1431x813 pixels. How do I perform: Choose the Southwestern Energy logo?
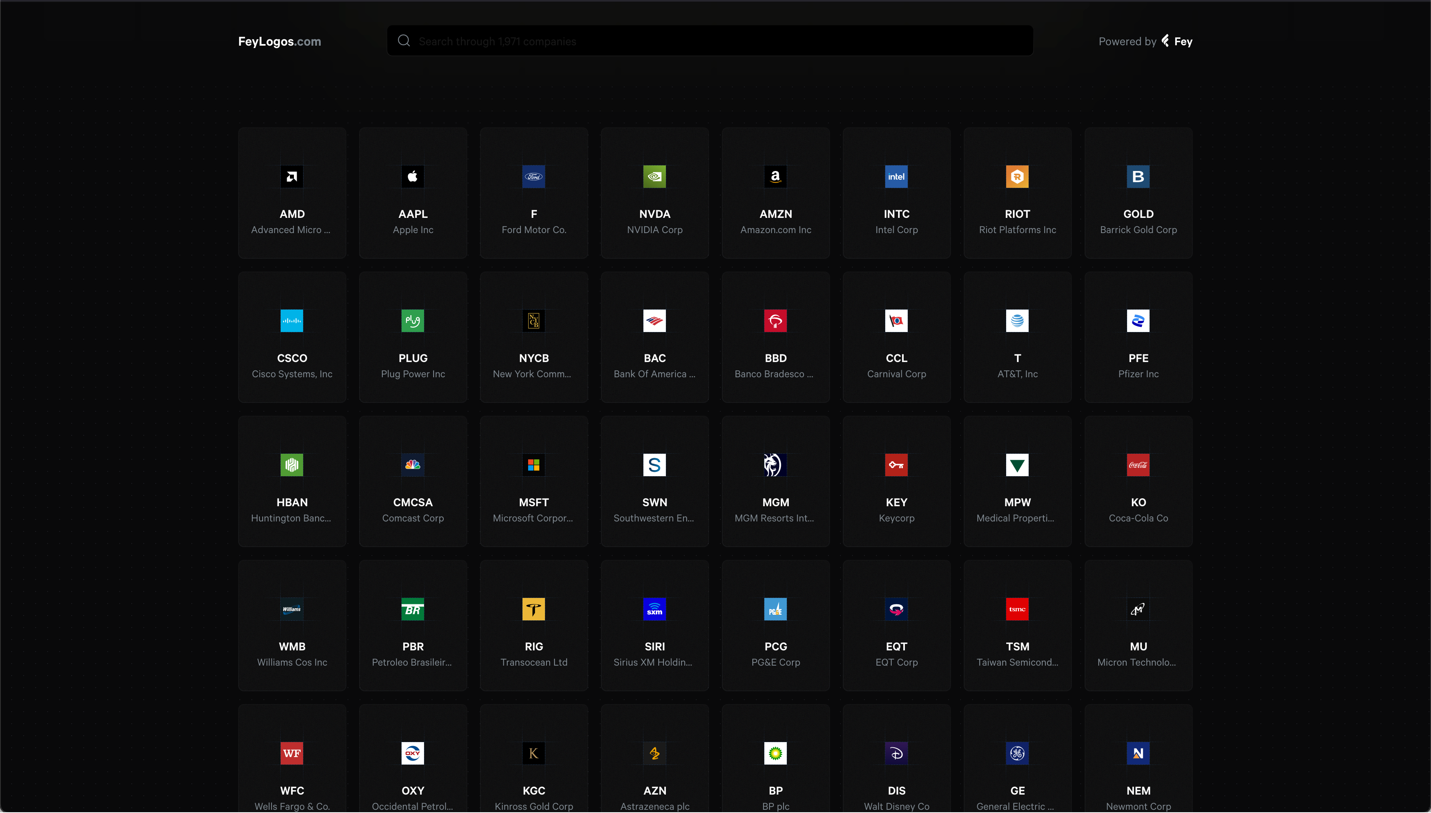click(655, 465)
